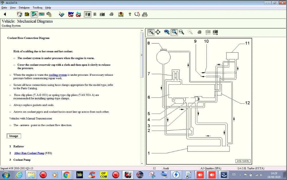Click the text pane scroll down arrow
Screen dimensions: 287x180
point(142,164)
